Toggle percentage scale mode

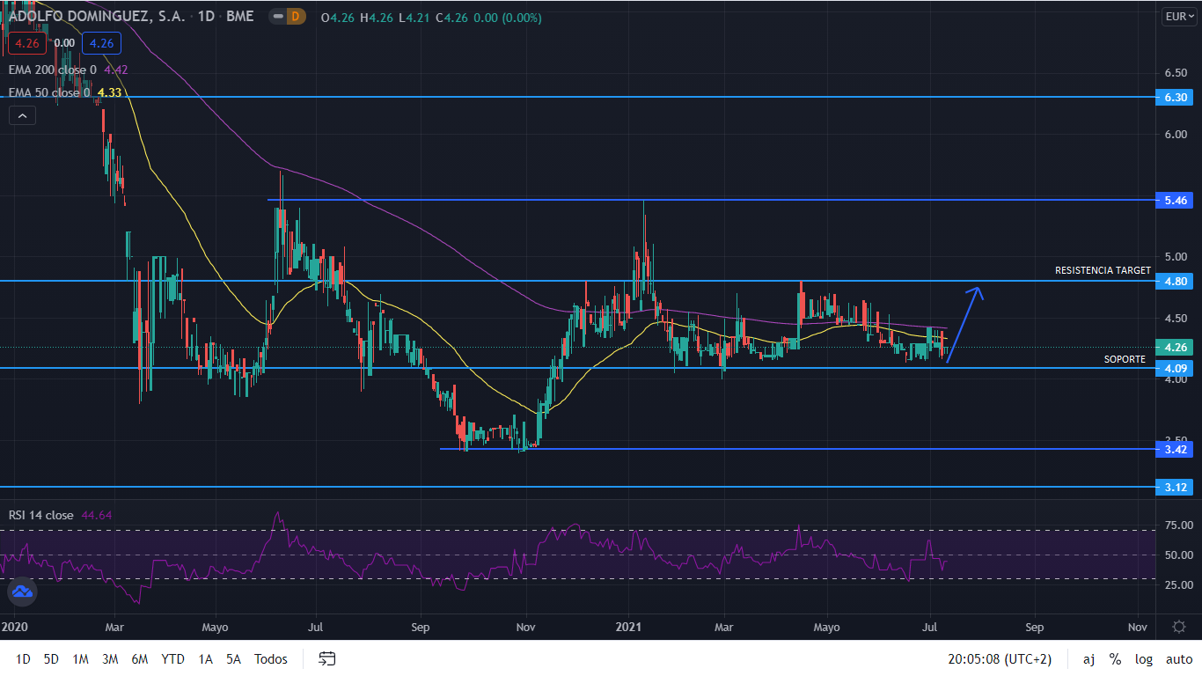(1115, 658)
